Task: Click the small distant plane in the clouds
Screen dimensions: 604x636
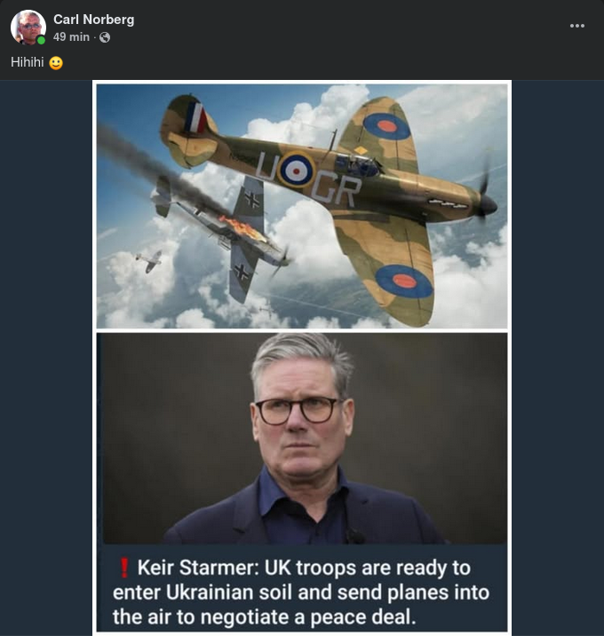Action: click(149, 259)
